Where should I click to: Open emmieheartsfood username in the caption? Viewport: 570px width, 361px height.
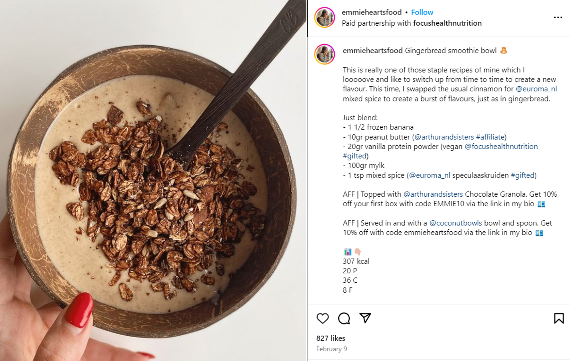373,50
